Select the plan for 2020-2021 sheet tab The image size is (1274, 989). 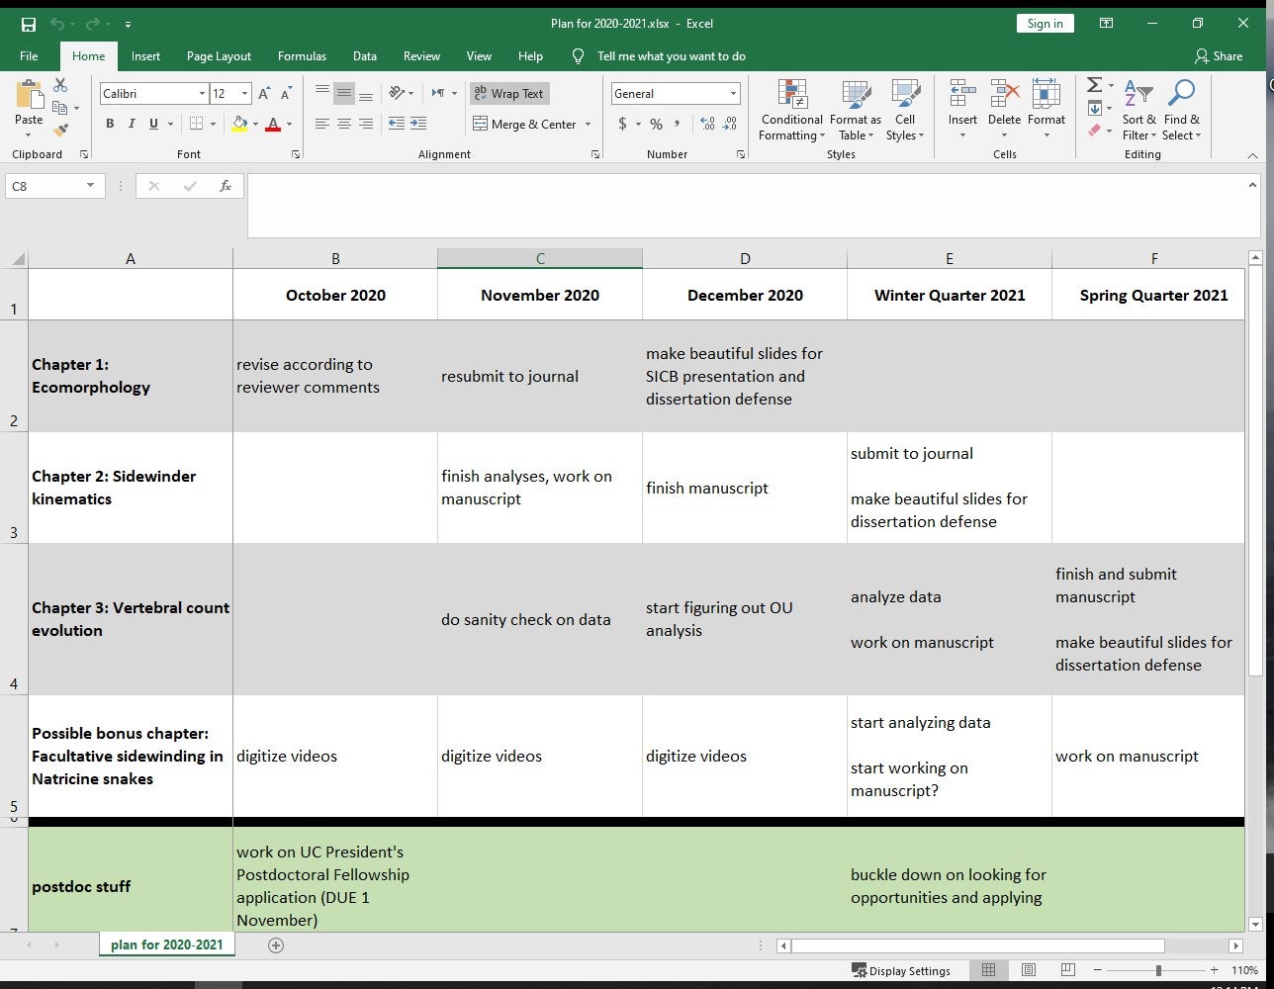166,944
